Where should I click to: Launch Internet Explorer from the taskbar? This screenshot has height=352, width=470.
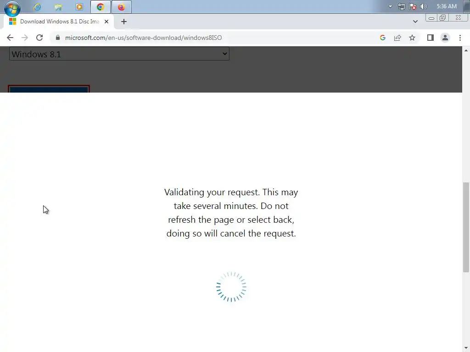pyautogui.click(x=37, y=7)
